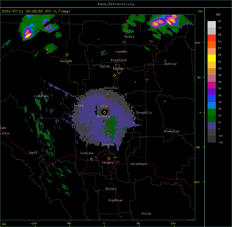
Task: Click the Airdrie city label
Action: pos(109,145)
